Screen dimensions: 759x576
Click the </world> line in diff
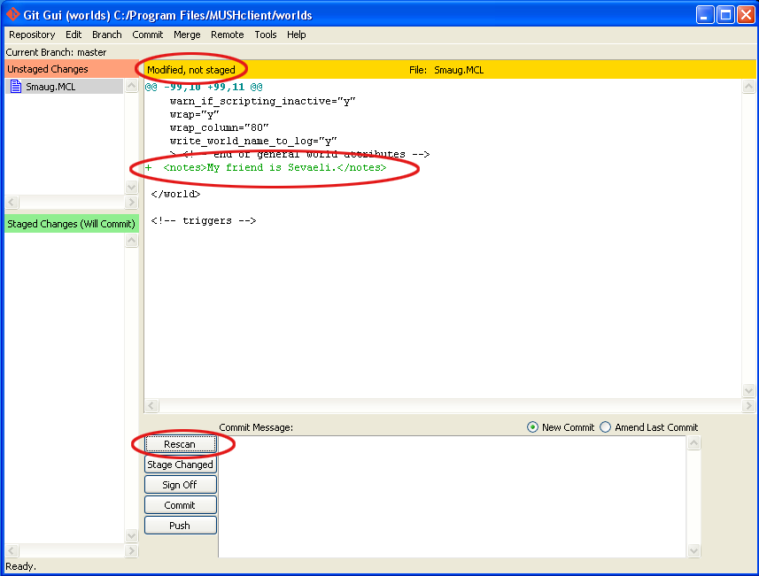(175, 195)
